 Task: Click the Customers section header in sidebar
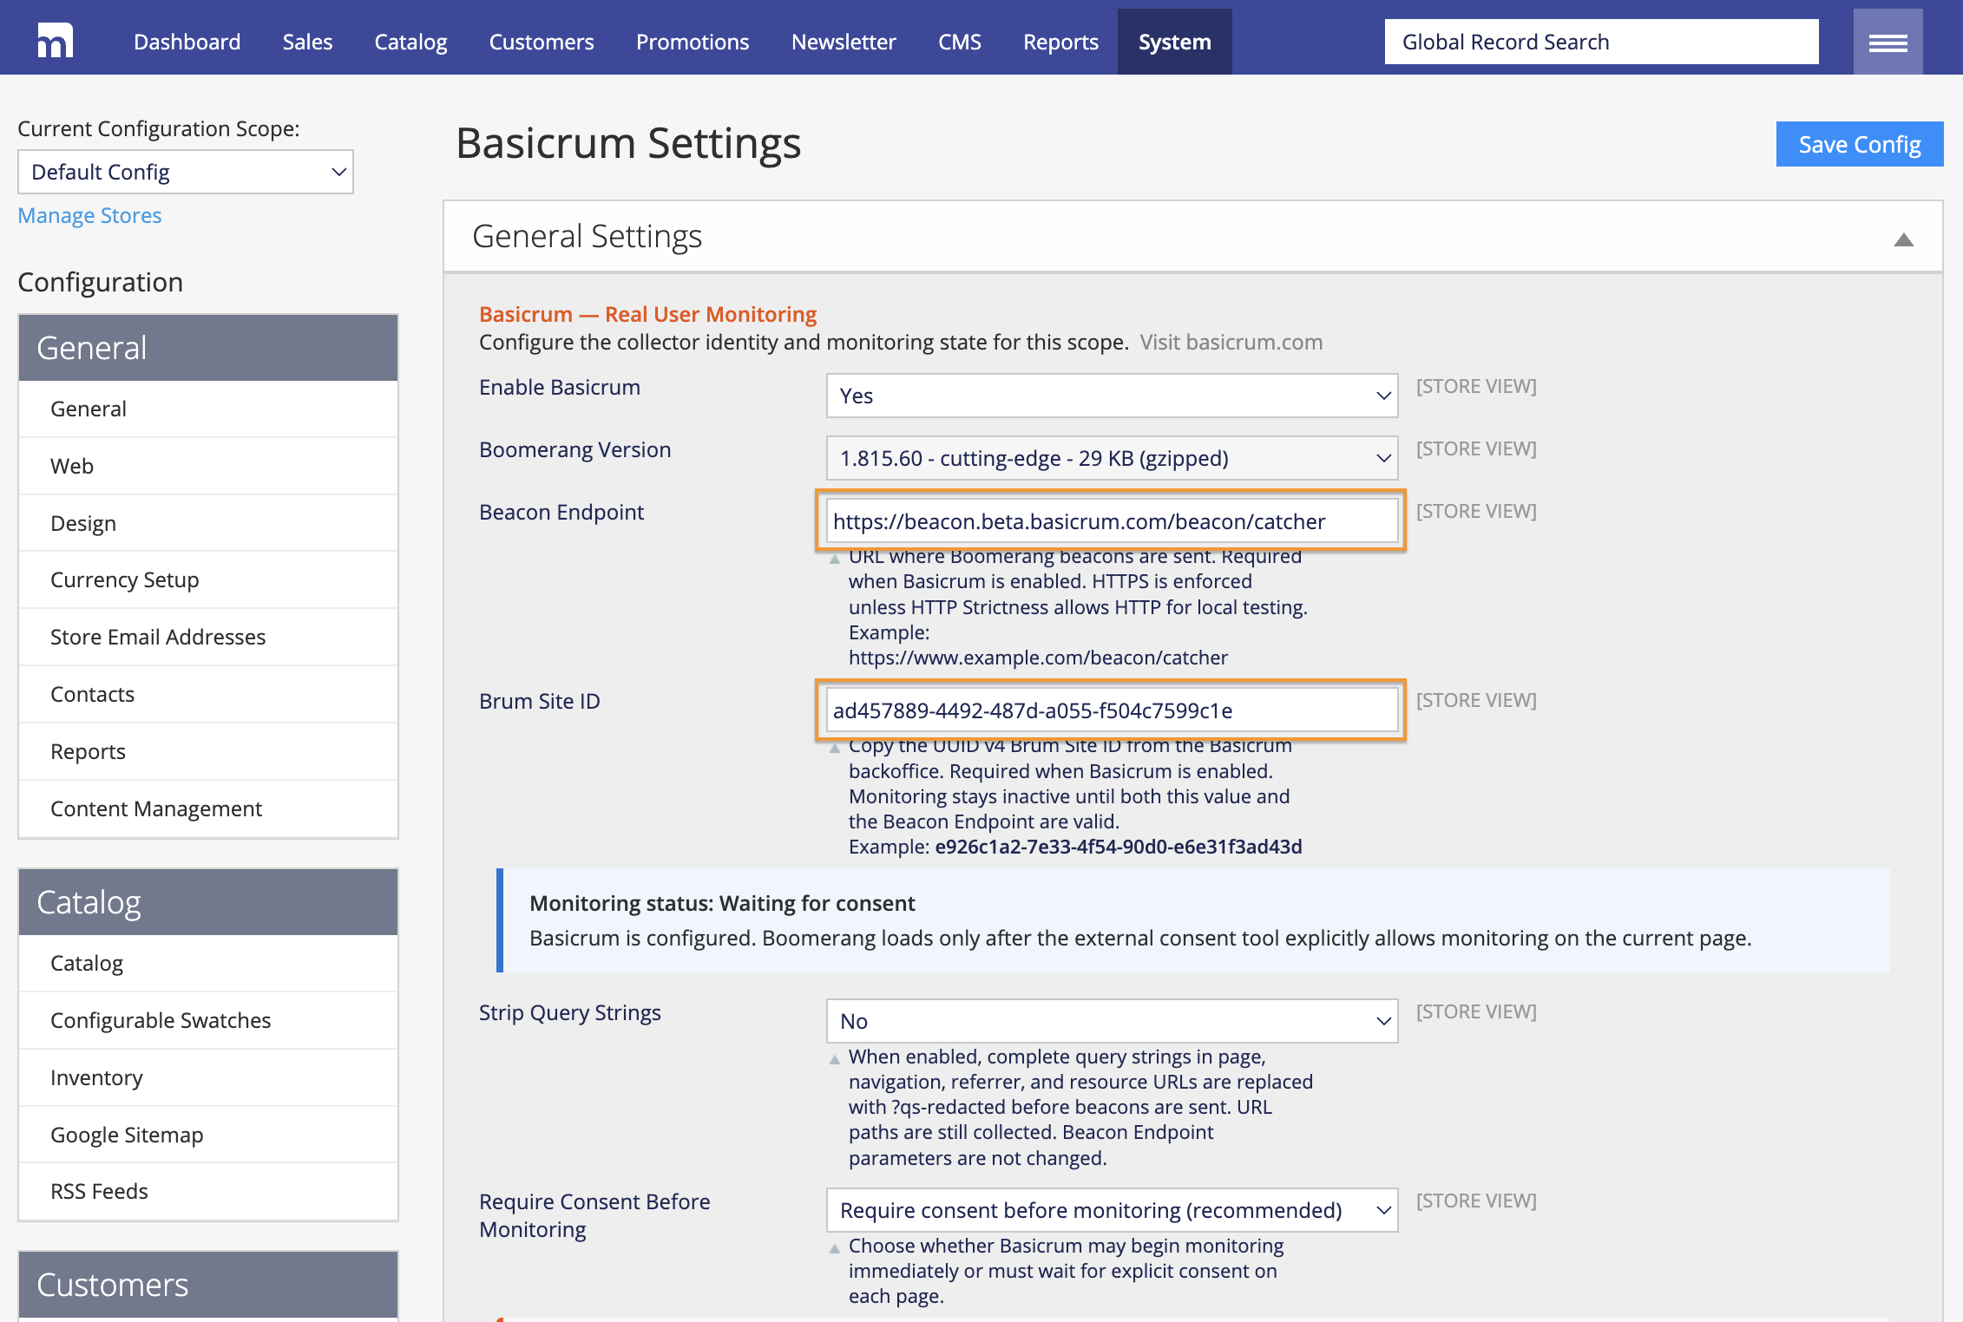tap(208, 1285)
